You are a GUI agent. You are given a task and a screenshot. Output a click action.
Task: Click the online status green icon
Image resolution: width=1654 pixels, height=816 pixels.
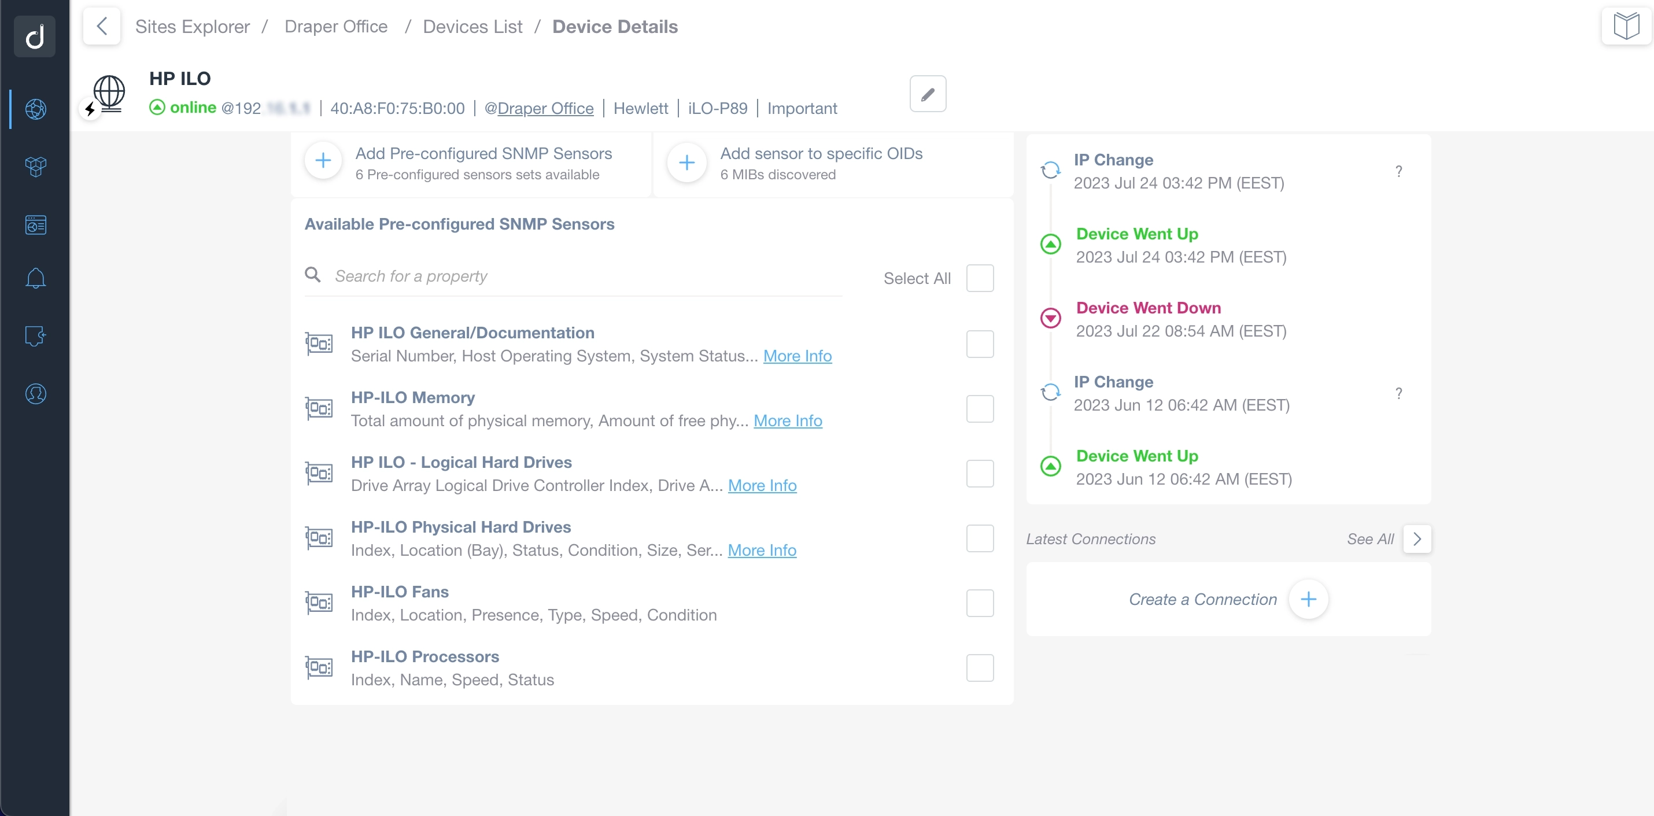click(157, 107)
